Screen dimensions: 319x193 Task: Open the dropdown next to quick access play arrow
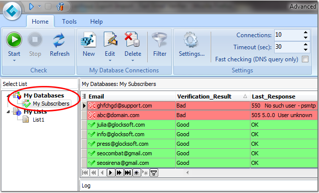(x=40, y=7)
